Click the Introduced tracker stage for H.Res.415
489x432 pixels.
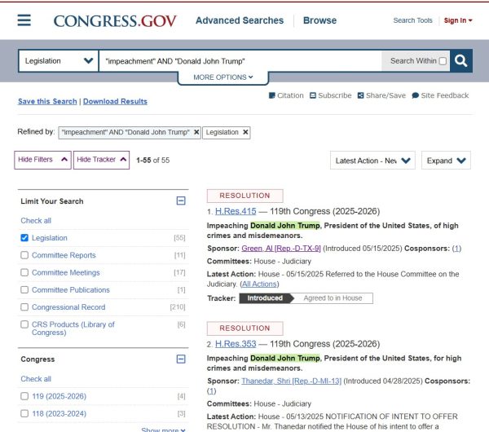click(x=265, y=298)
